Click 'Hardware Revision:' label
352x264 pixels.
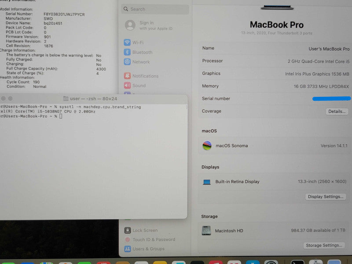point(24,41)
